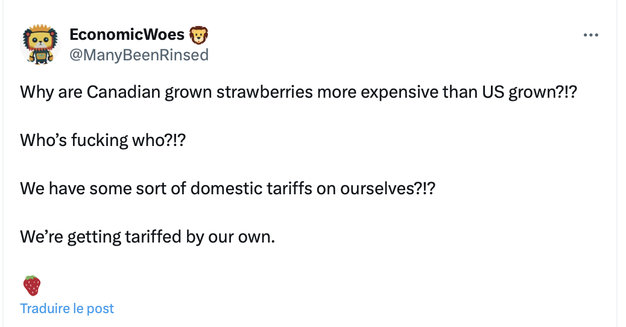The image size is (626, 327).
Task: Click the word strawberries in the post
Action: (x=265, y=92)
